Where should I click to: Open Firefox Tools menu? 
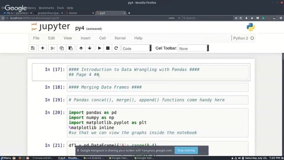point(60,8)
